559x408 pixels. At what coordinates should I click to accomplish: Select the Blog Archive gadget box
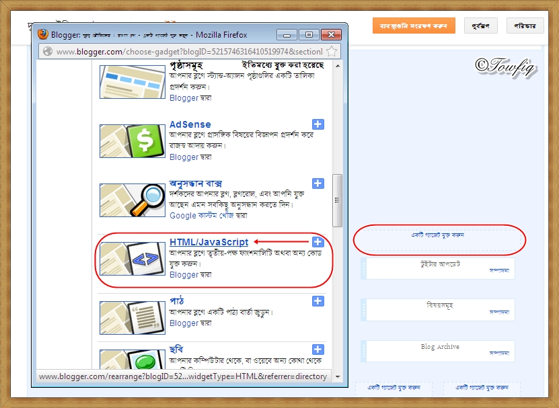438,351
